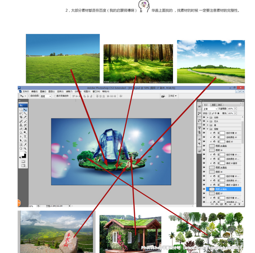255x253 pixels.
Task: Open the Character panel dock icon
Action: click(x=199, y=140)
